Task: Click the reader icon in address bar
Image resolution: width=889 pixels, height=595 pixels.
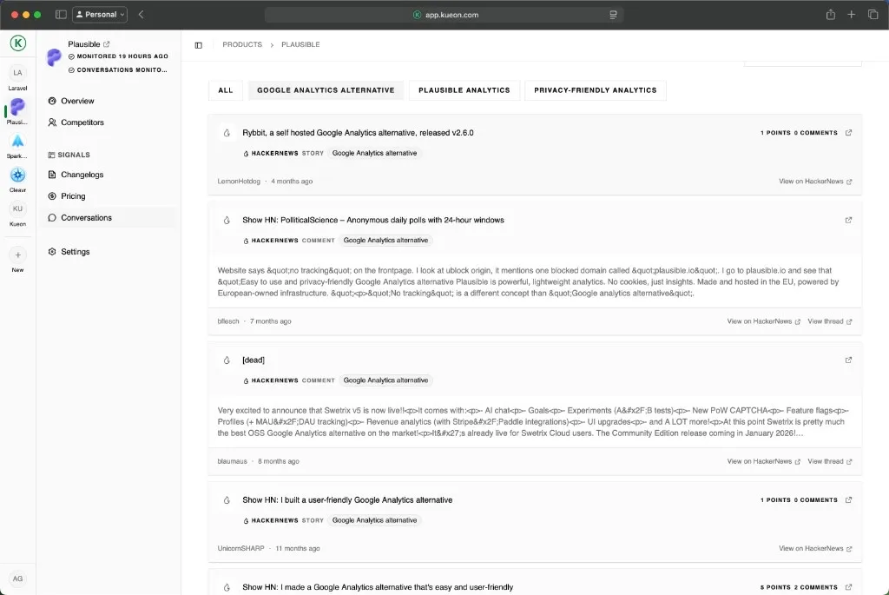Action: (x=613, y=15)
